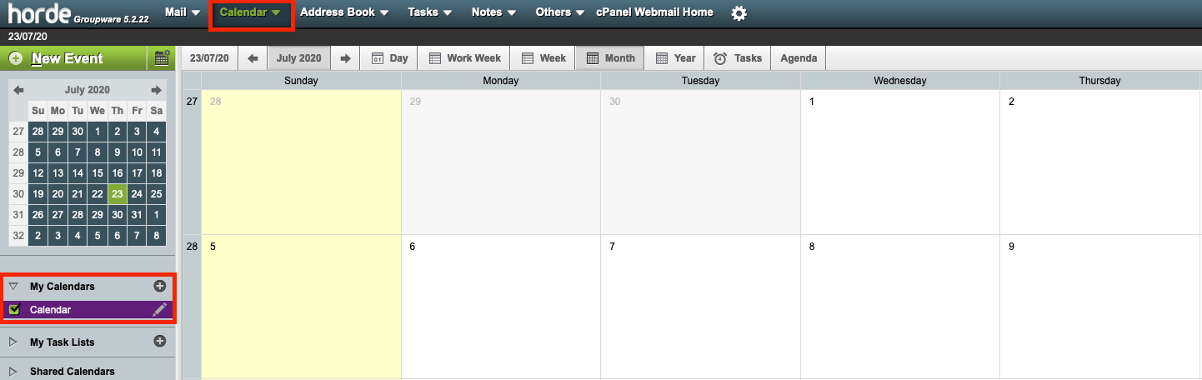Expand the Shared Calendars section

click(x=13, y=372)
